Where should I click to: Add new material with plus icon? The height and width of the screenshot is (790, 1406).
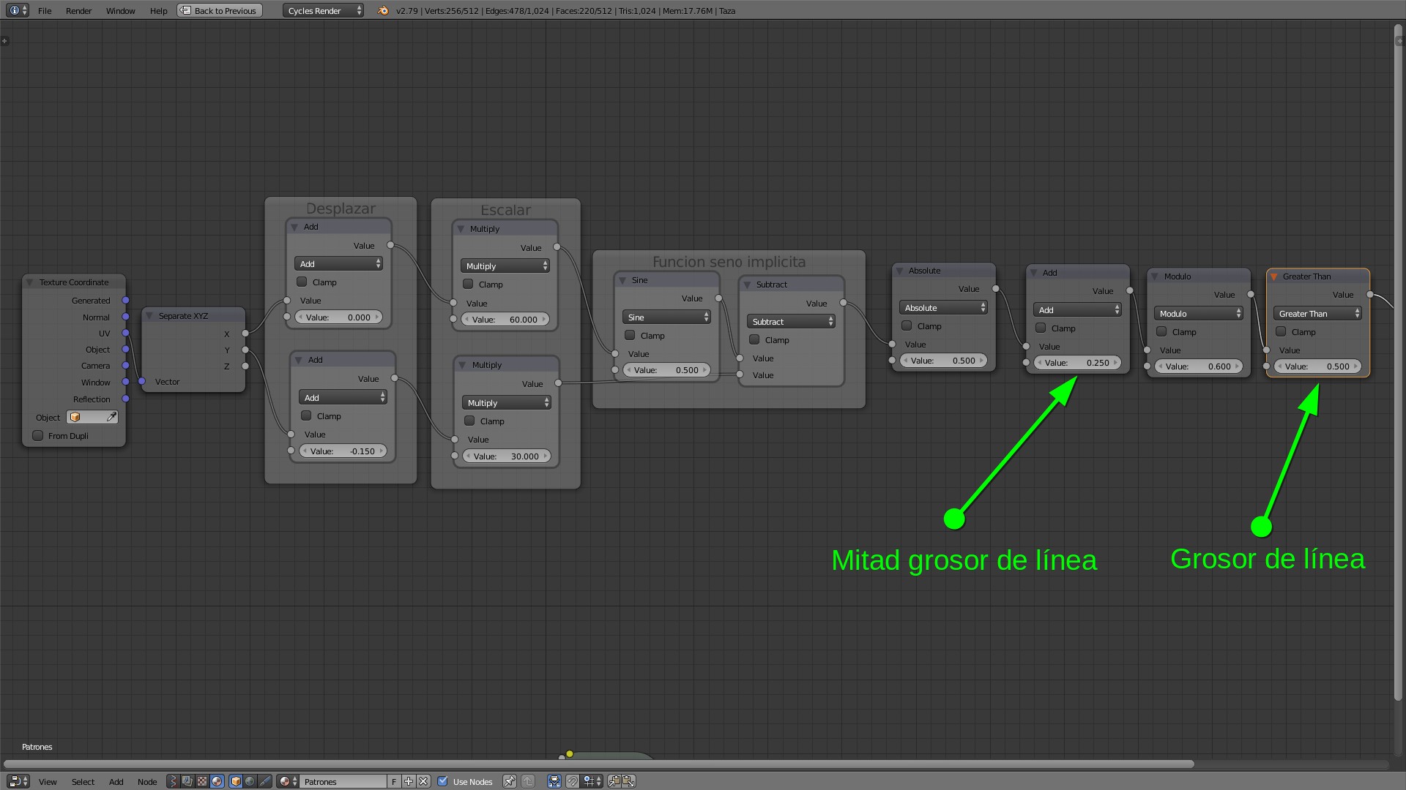click(x=409, y=781)
